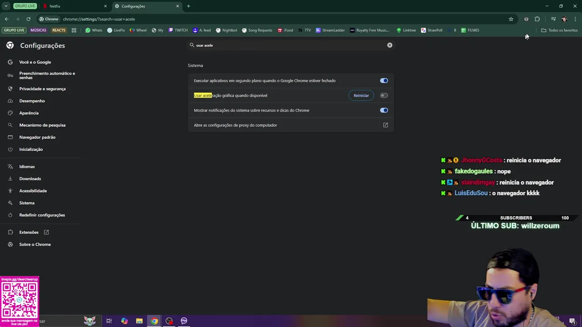Open 'Todos os favoritos' folder
The height and width of the screenshot is (327, 582).
[559, 30]
